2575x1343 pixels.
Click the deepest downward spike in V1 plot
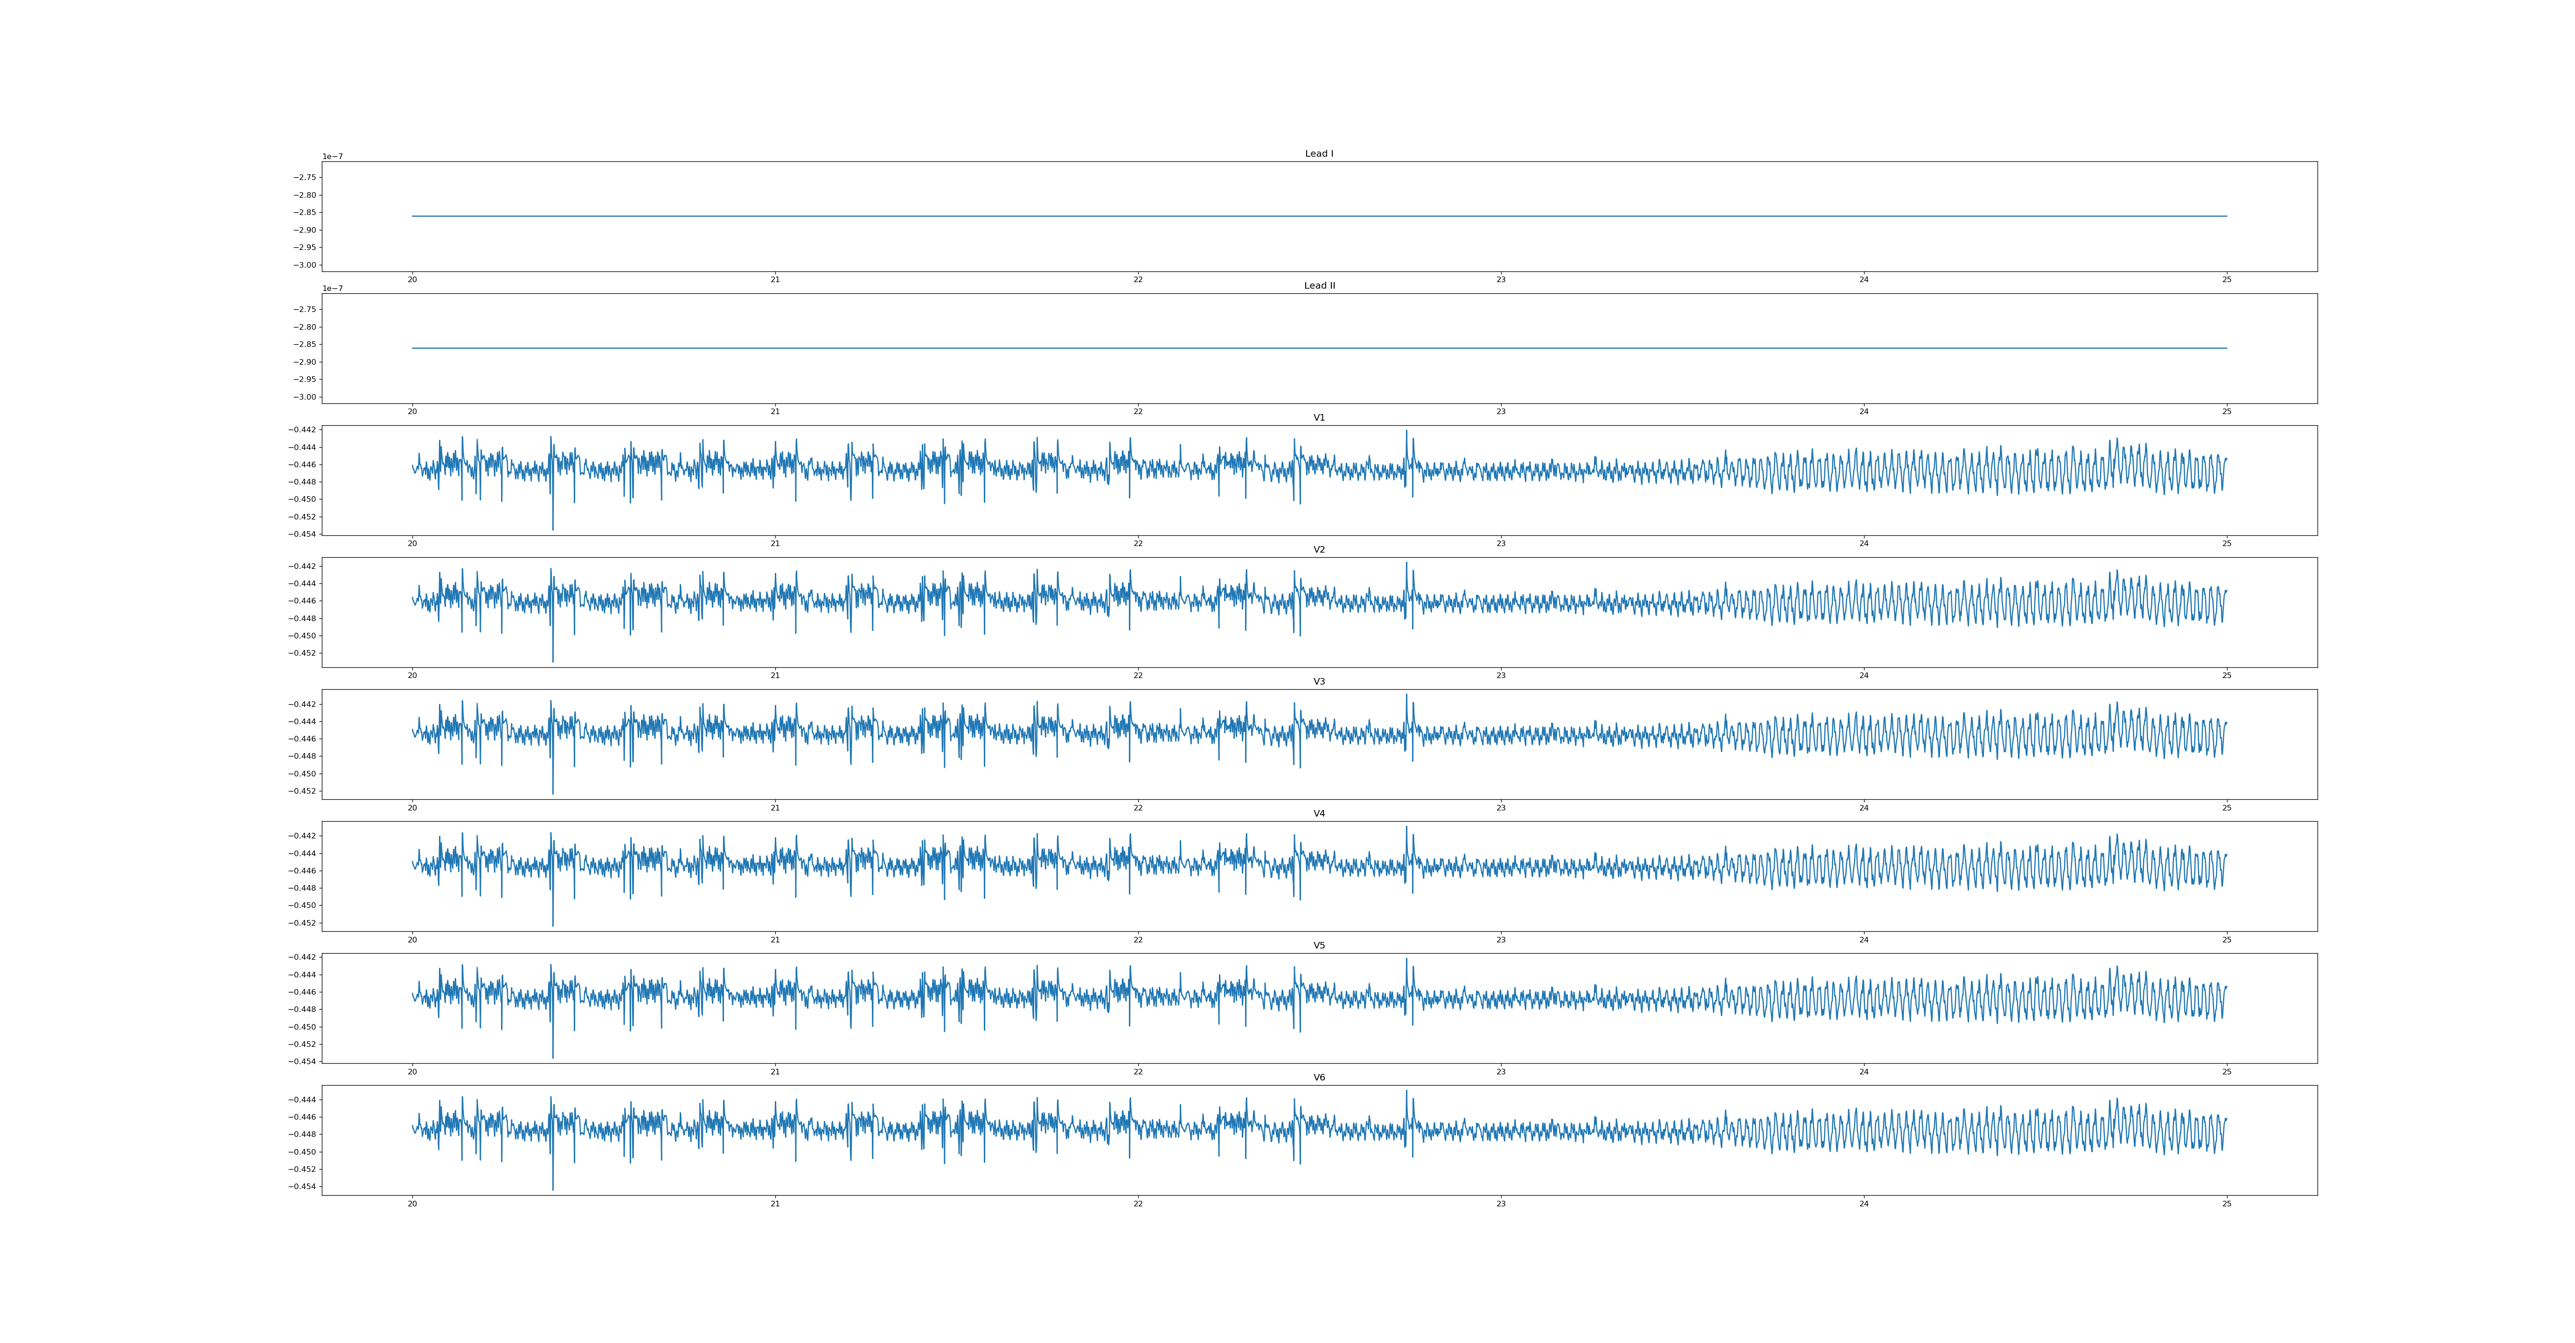(553, 526)
